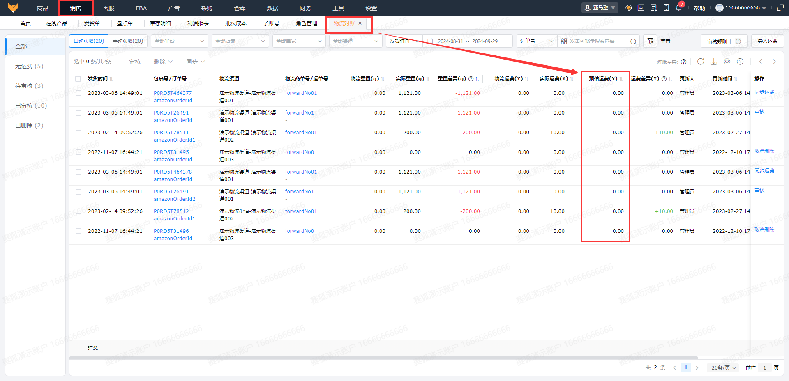Open column settings hexagon icon
This screenshot has width=789, height=381.
point(727,62)
